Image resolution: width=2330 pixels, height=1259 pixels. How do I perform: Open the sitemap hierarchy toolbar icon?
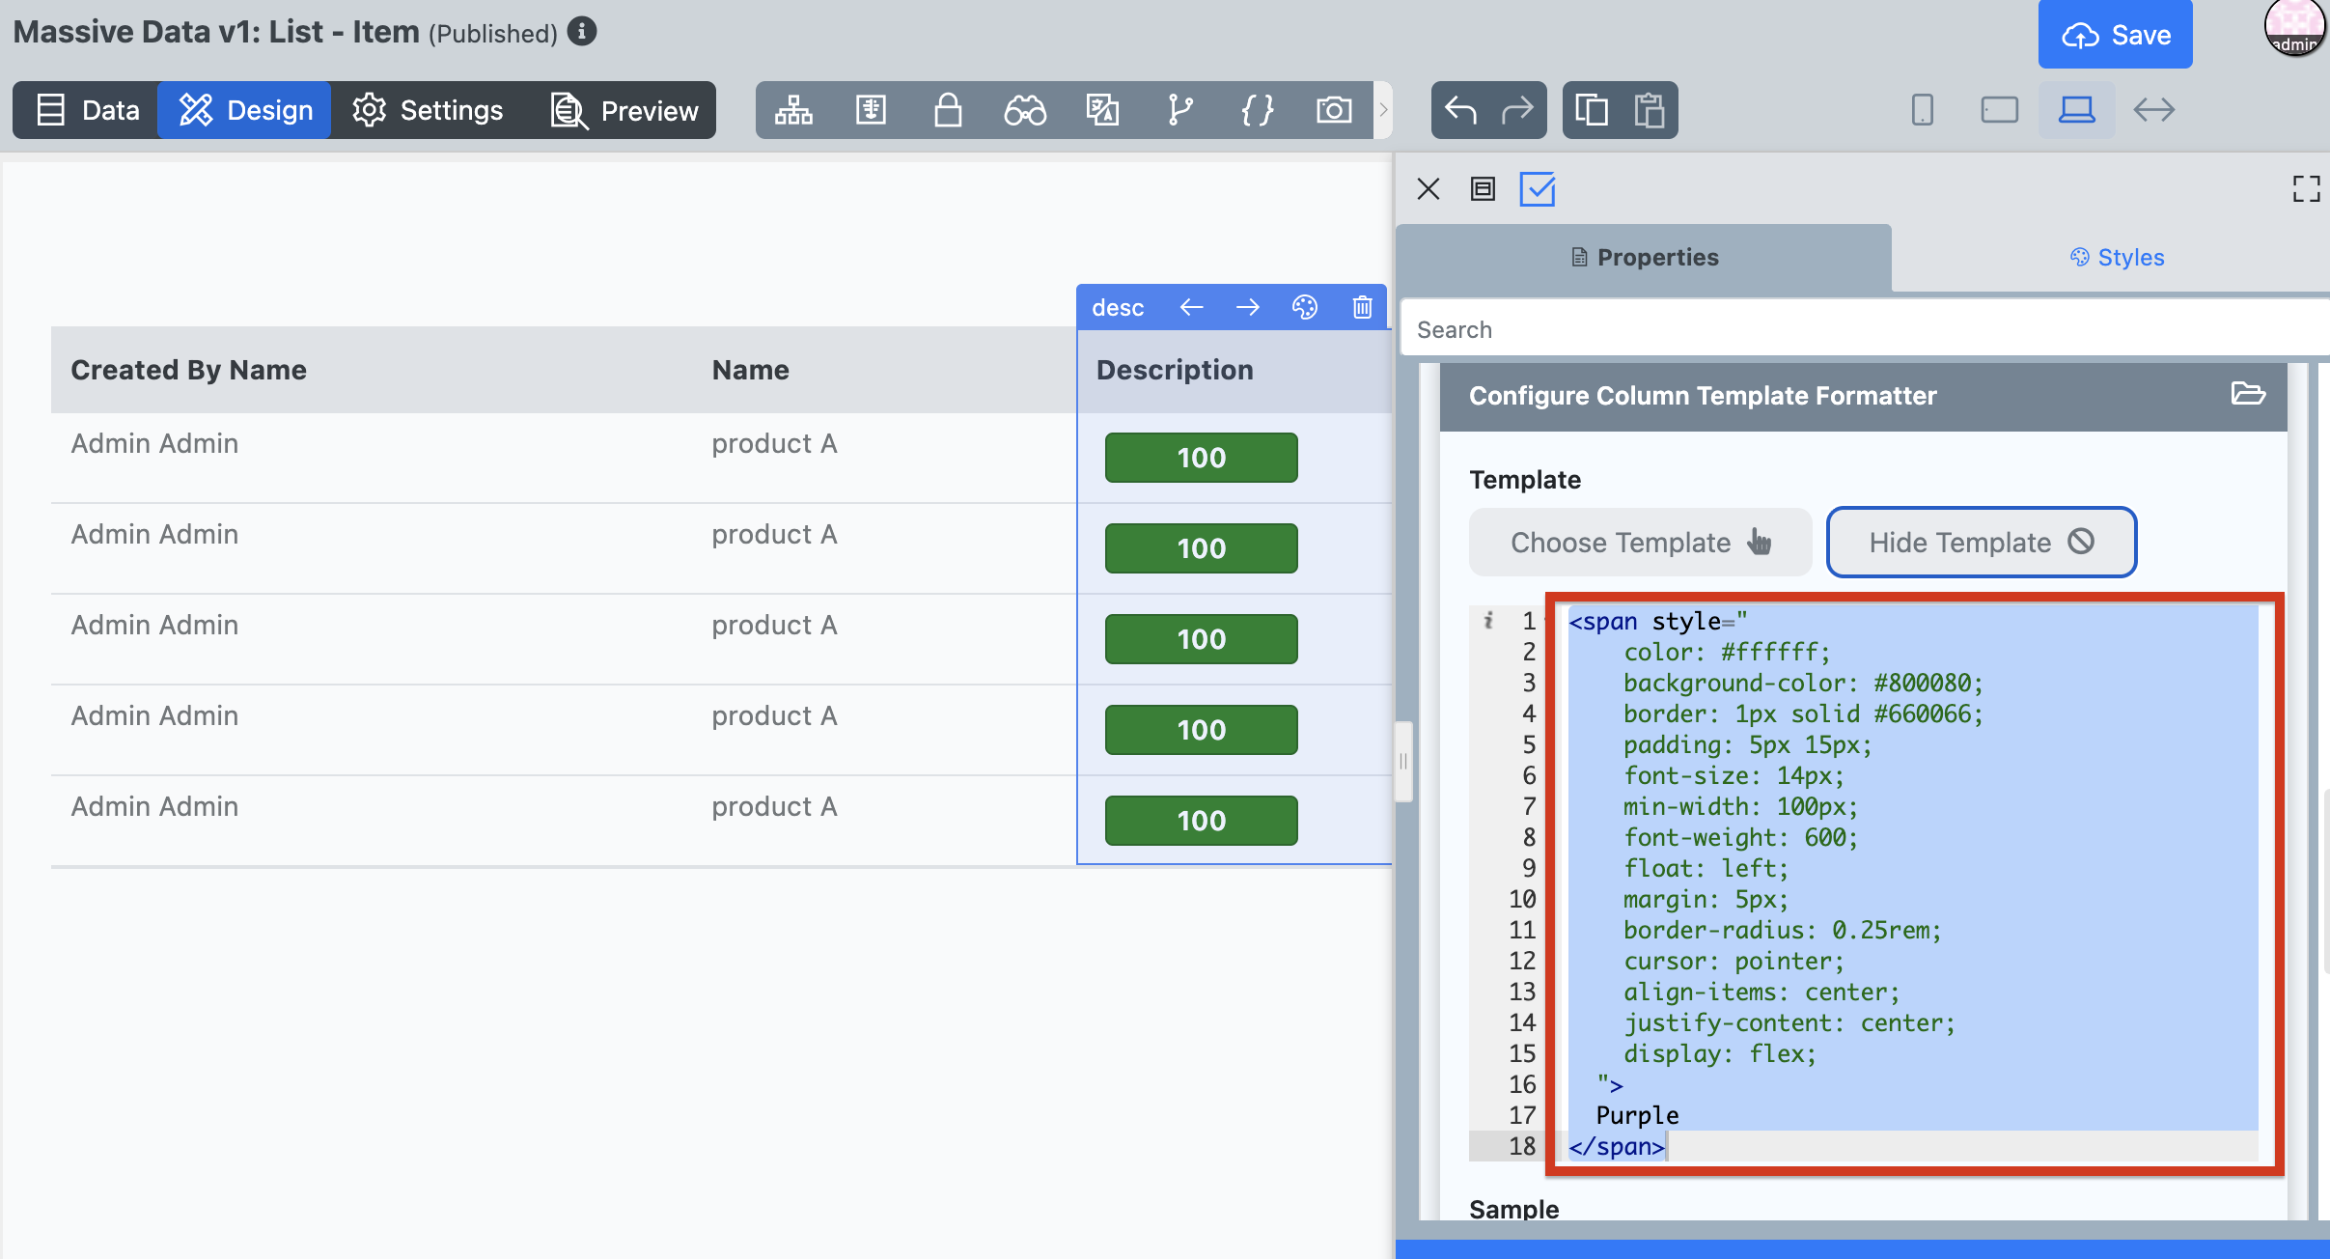(x=793, y=110)
